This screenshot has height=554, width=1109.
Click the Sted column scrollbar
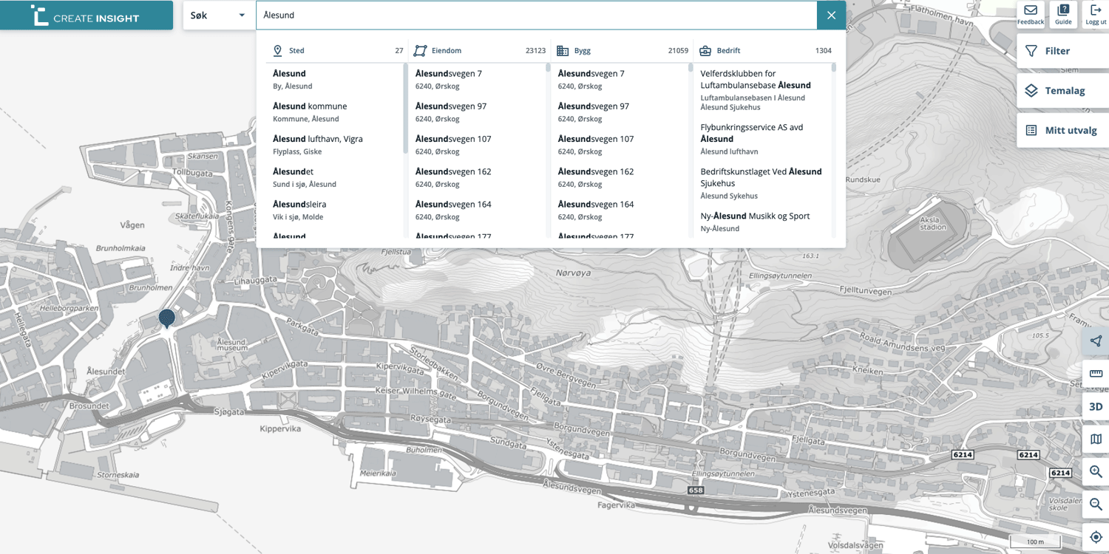(x=405, y=108)
